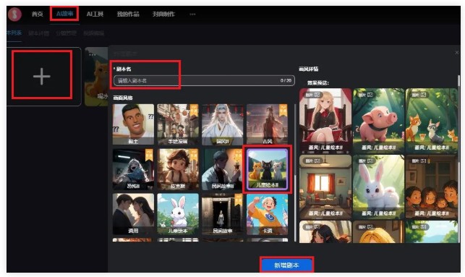This screenshot has height=277, width=465.
Task: Choose the 儿童绘本 white rabbit style
Action: pyautogui.click(x=178, y=214)
